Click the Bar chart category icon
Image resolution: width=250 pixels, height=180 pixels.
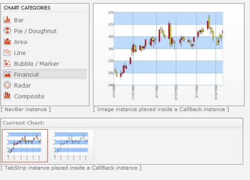(7, 20)
